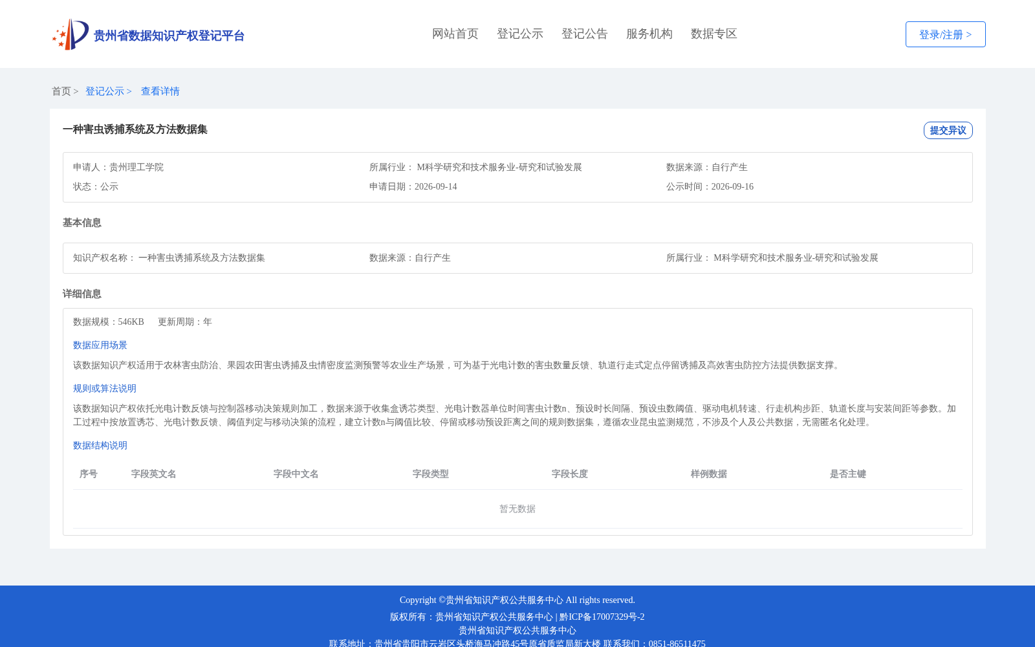Viewport: 1035px width, 647px height.
Task: Go to 网站首页 in navigation
Action: (x=455, y=34)
